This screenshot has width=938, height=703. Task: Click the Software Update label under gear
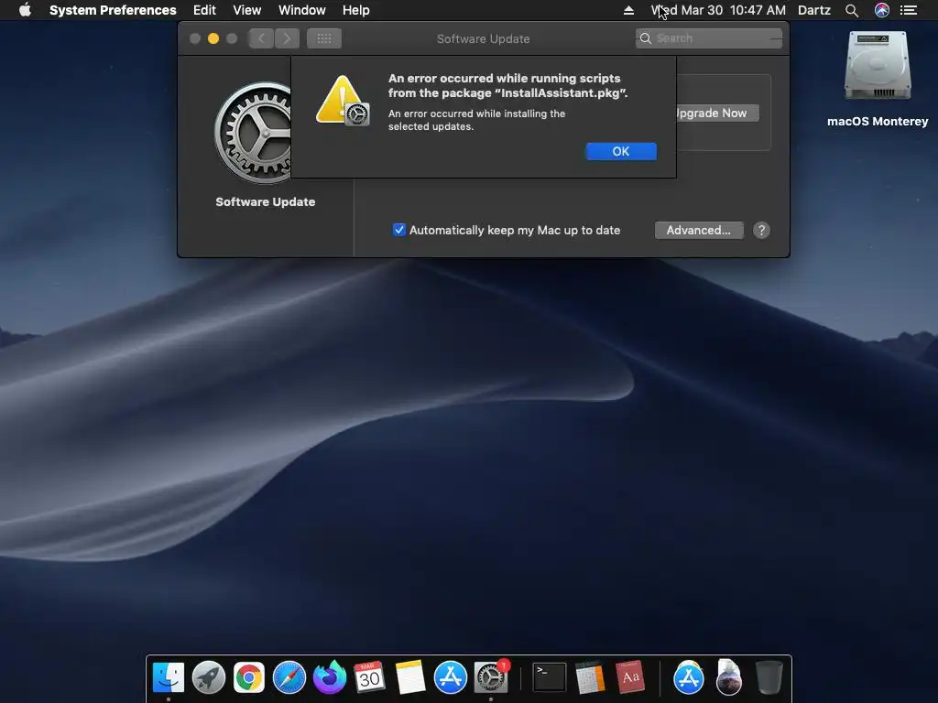(x=265, y=202)
